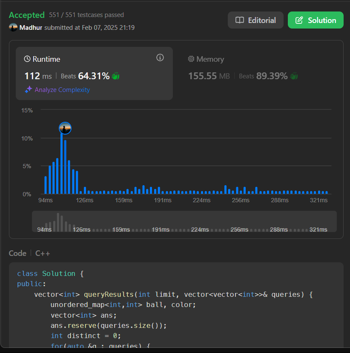Click the green Solution button

pos(316,20)
